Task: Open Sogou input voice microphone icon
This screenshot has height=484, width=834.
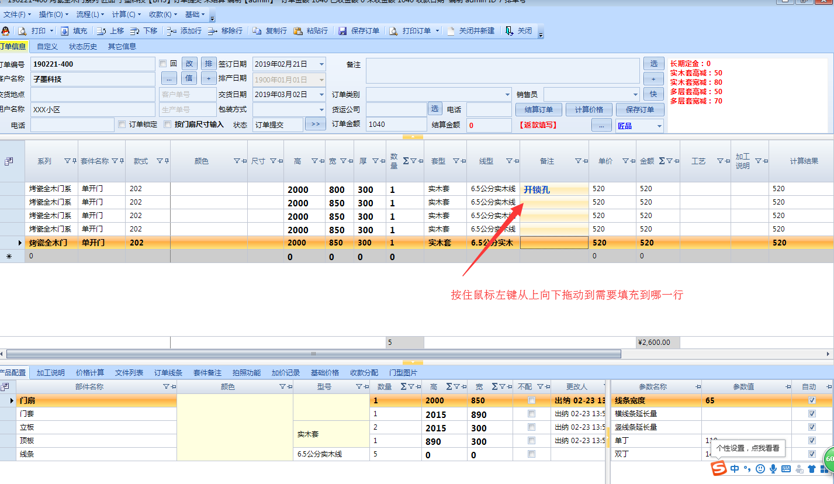Action: [x=773, y=468]
